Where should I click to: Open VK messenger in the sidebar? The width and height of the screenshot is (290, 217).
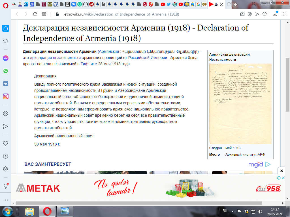(x=6, y=84)
